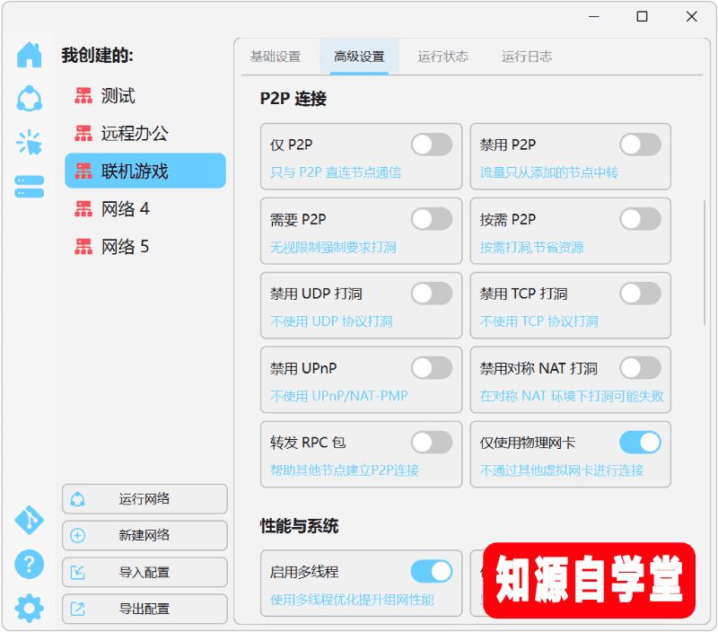Click the 我创建的: heading

coord(98,56)
